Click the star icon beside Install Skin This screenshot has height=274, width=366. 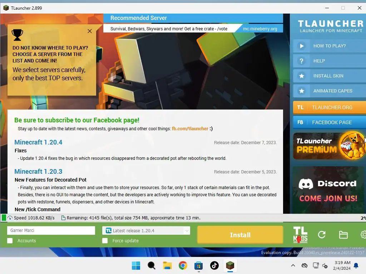(302, 76)
